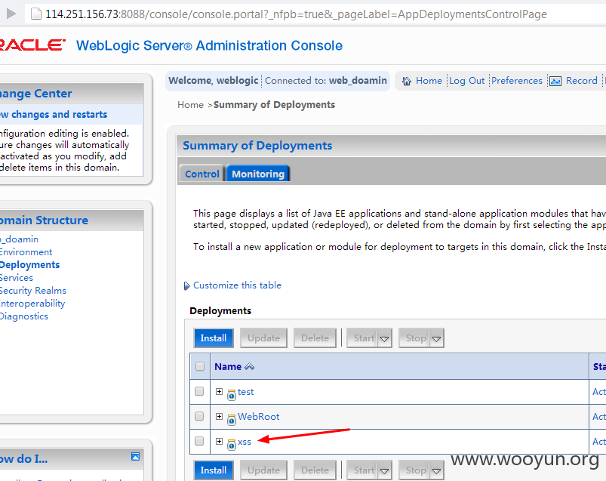The image size is (606, 481).
Task: Click Record in the top menu
Action: tap(582, 81)
